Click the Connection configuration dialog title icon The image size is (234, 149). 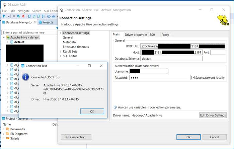coord(62,10)
